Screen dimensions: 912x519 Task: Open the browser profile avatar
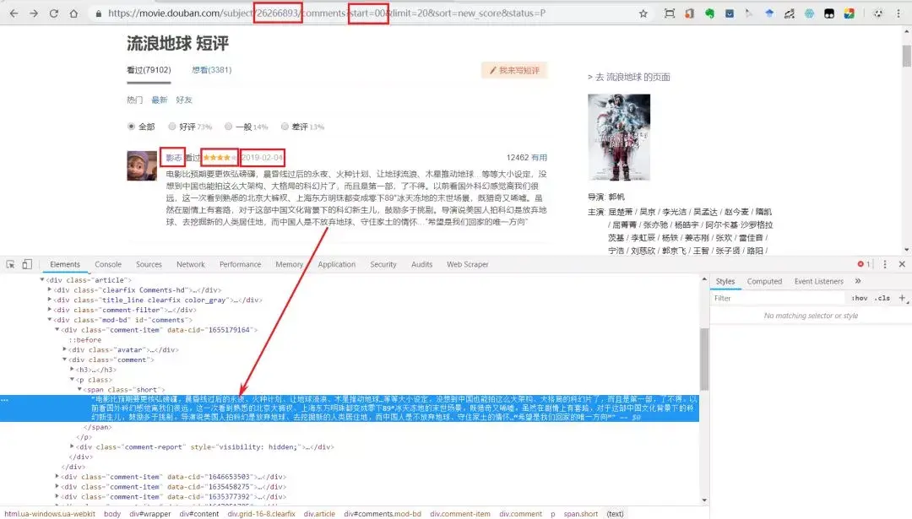(878, 14)
